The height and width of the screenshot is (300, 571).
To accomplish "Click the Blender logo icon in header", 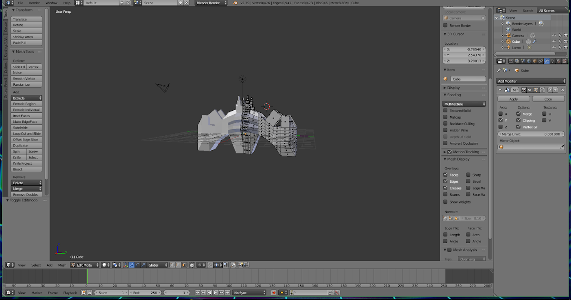I will point(236,3).
